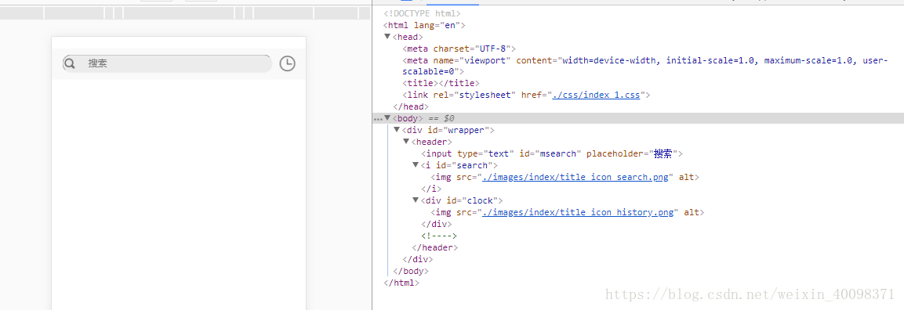Viewport: 904px width, 310px height.
Task: Select the link rel="stylesheet" tag text
Action: tap(526, 95)
